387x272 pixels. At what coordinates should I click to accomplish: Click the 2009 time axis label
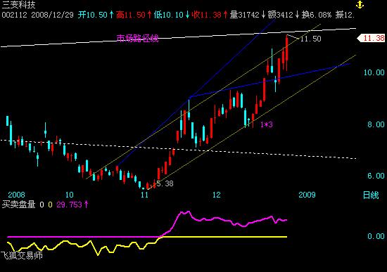[307, 195]
